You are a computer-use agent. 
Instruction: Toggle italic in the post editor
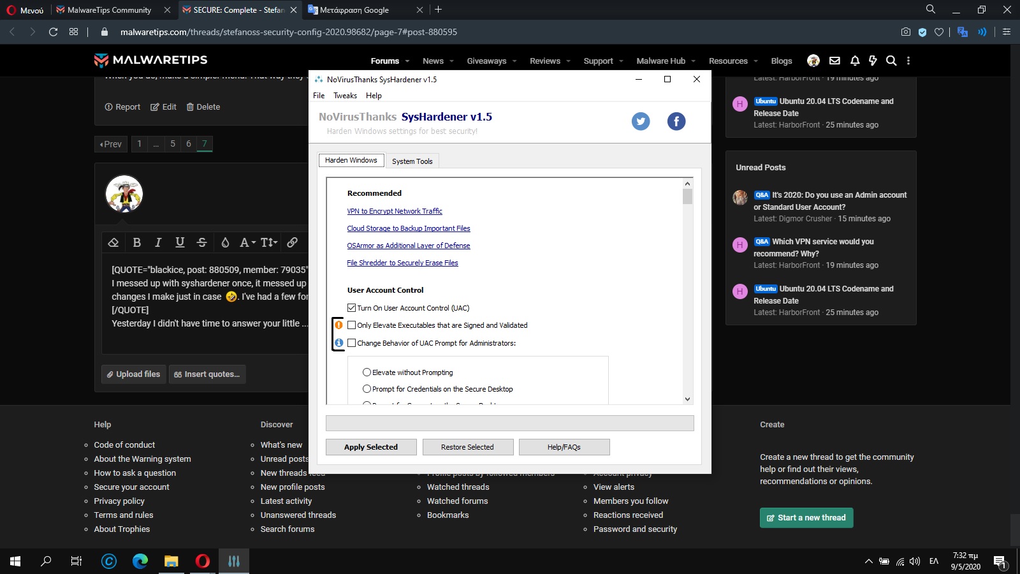pos(158,242)
